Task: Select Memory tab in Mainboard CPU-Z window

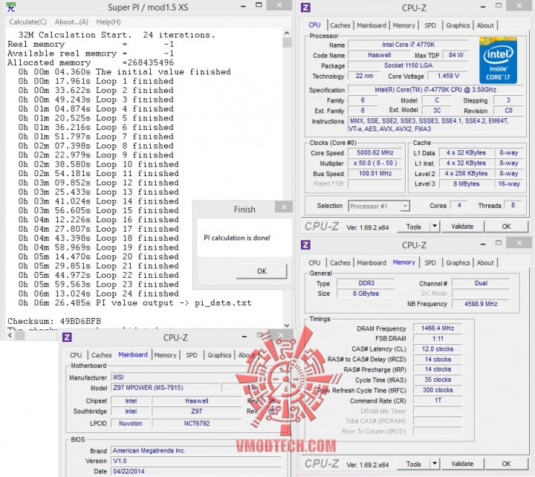Action: tap(165, 355)
